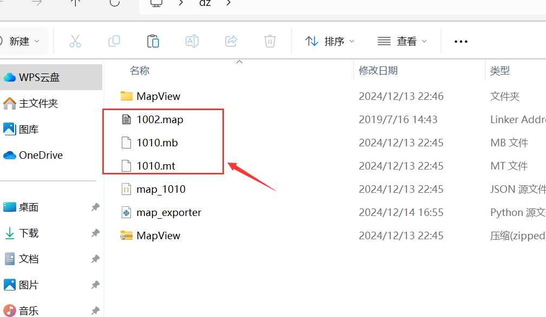Click the MT 文件 type cell
The width and height of the screenshot is (546, 317).
click(509, 166)
